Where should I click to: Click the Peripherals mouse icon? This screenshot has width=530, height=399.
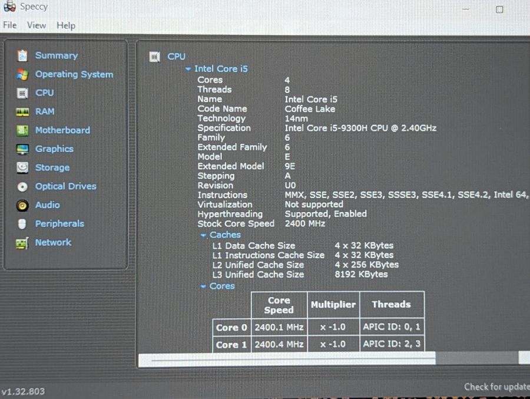pos(22,224)
